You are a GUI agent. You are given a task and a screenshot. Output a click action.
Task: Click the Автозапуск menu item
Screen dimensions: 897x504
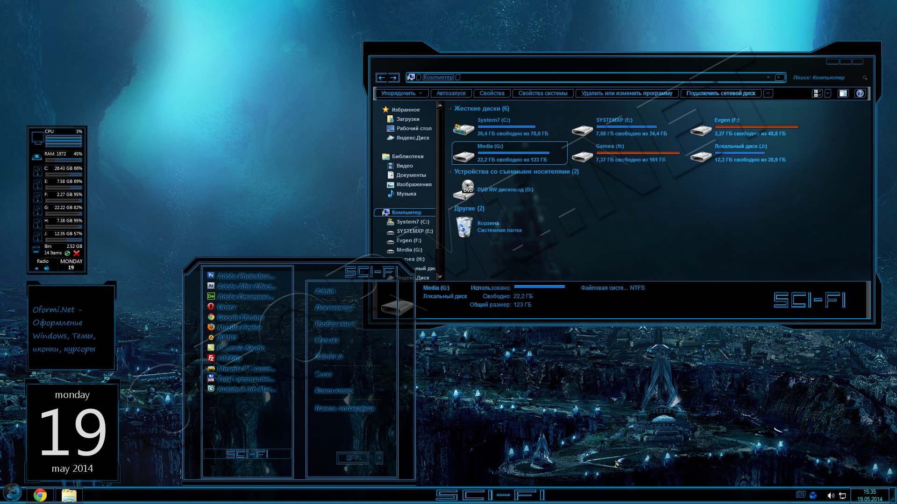tap(451, 92)
